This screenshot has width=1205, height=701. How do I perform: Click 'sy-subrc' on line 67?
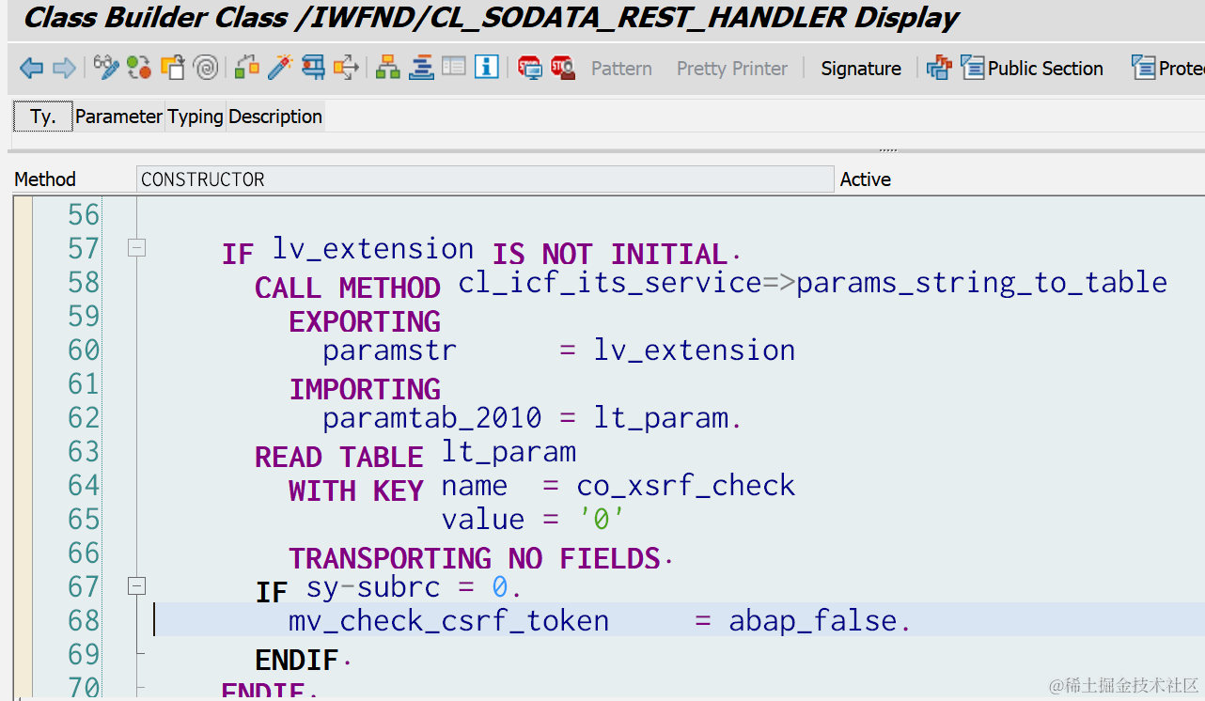tap(373, 587)
